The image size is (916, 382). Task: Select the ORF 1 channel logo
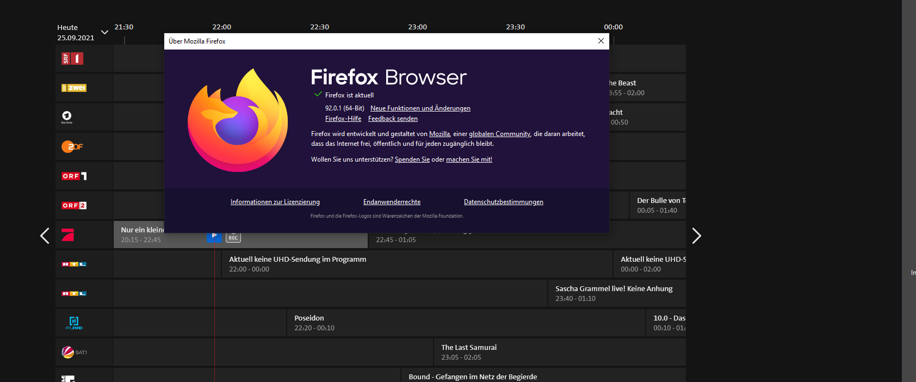click(74, 176)
